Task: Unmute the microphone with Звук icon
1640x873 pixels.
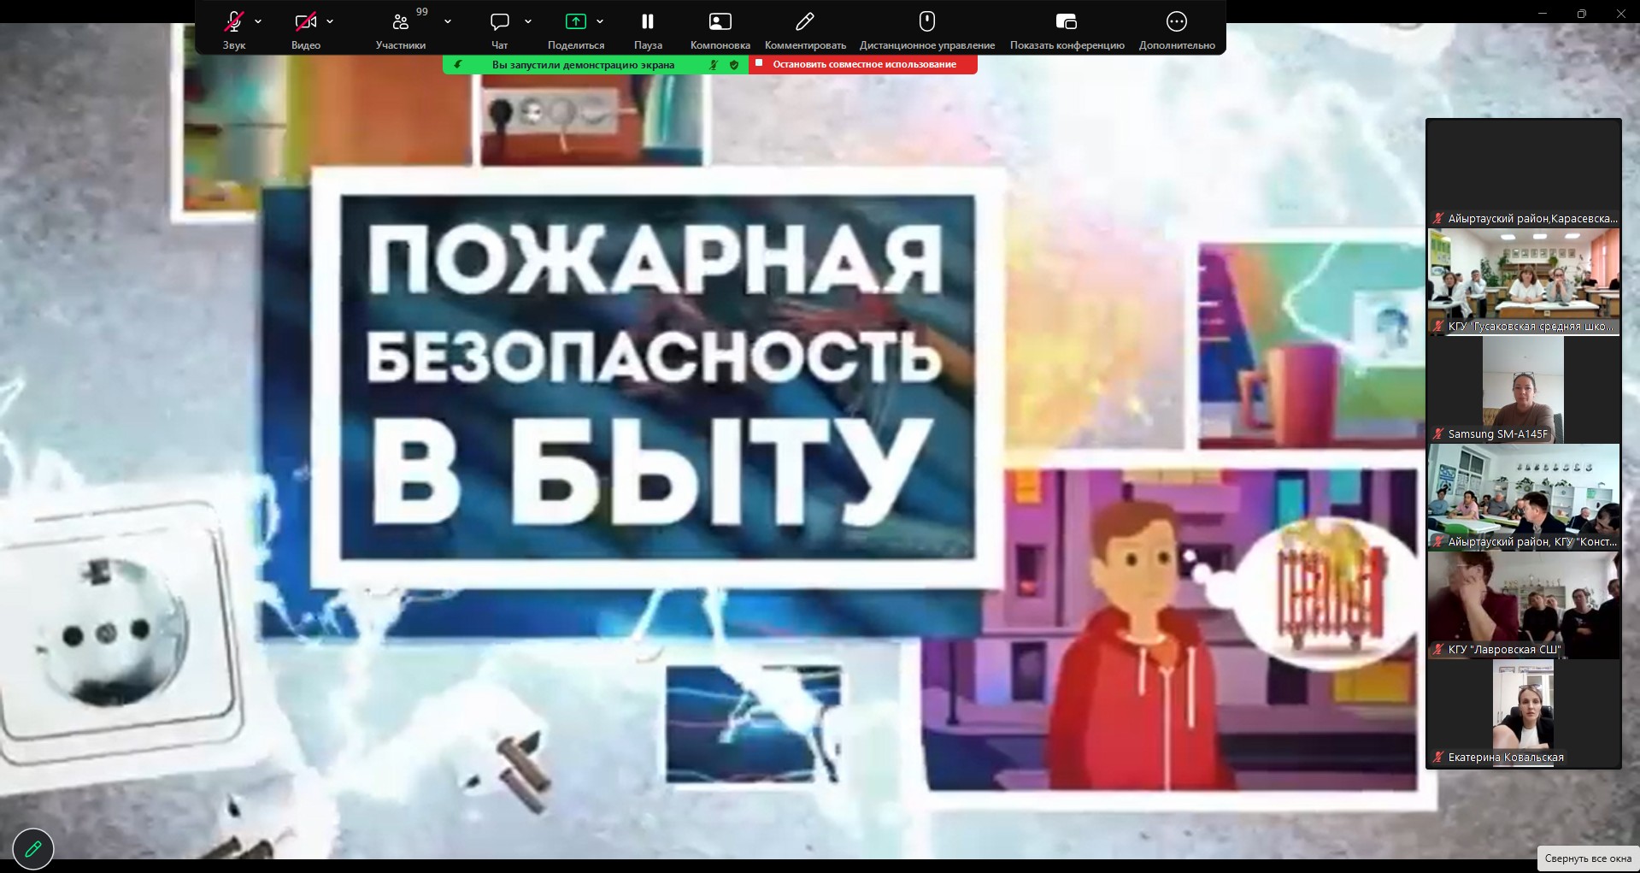Action: pyautogui.click(x=233, y=22)
